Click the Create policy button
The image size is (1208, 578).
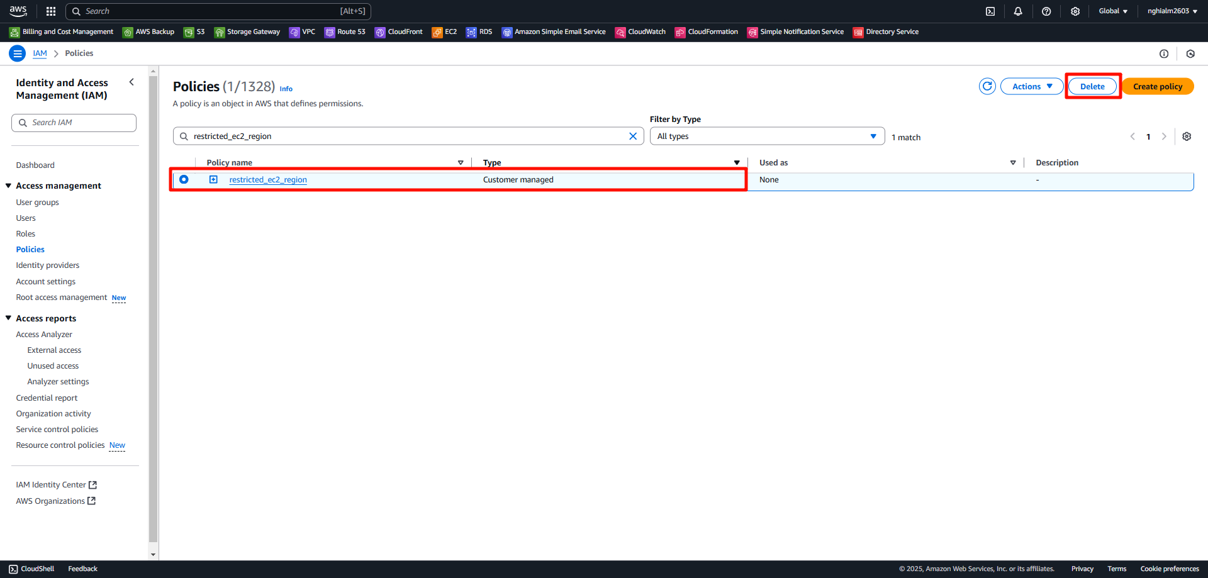pyautogui.click(x=1158, y=86)
